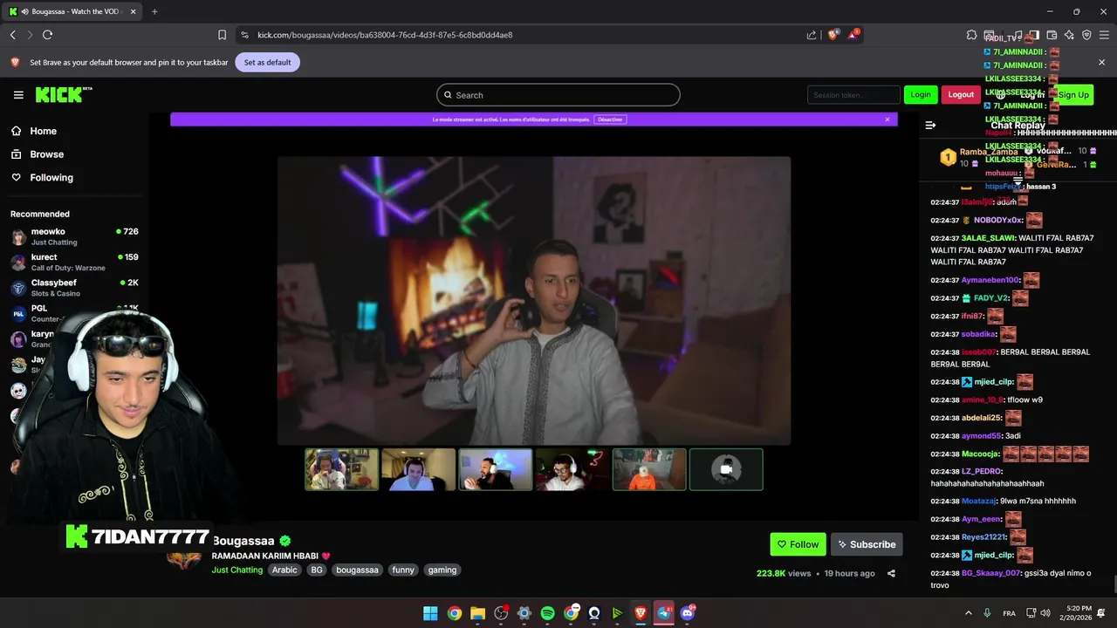Open Brave VPN shield icon
Image resolution: width=1117 pixels, height=628 pixels.
(x=1086, y=35)
